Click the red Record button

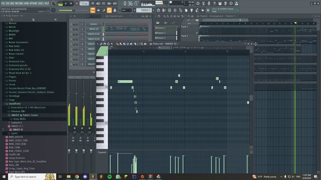pos(77,3)
